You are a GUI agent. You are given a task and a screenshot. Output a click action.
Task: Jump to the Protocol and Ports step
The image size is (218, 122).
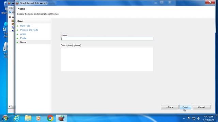tap(29, 30)
